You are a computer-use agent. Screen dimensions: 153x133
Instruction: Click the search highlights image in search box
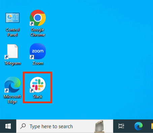pos(99,126)
